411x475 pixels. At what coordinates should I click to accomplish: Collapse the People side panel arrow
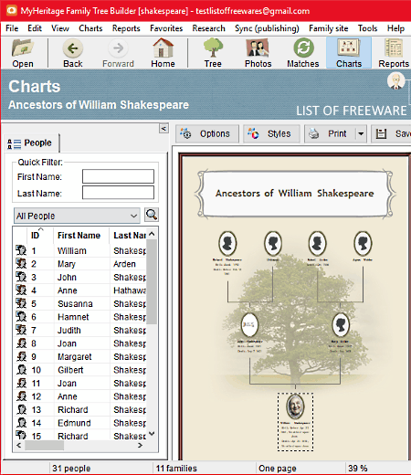163,129
